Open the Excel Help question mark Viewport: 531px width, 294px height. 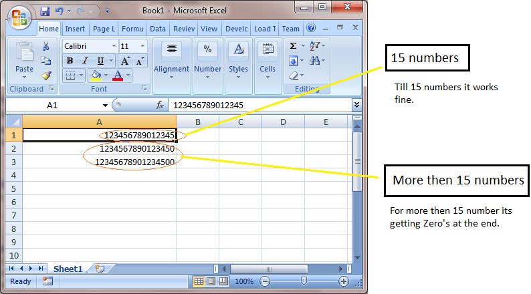pyautogui.click(x=311, y=28)
